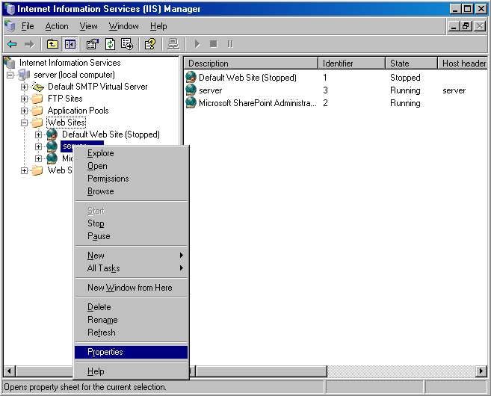
Task: Select Default Web Site (Stopped) in tree
Action: (111, 134)
